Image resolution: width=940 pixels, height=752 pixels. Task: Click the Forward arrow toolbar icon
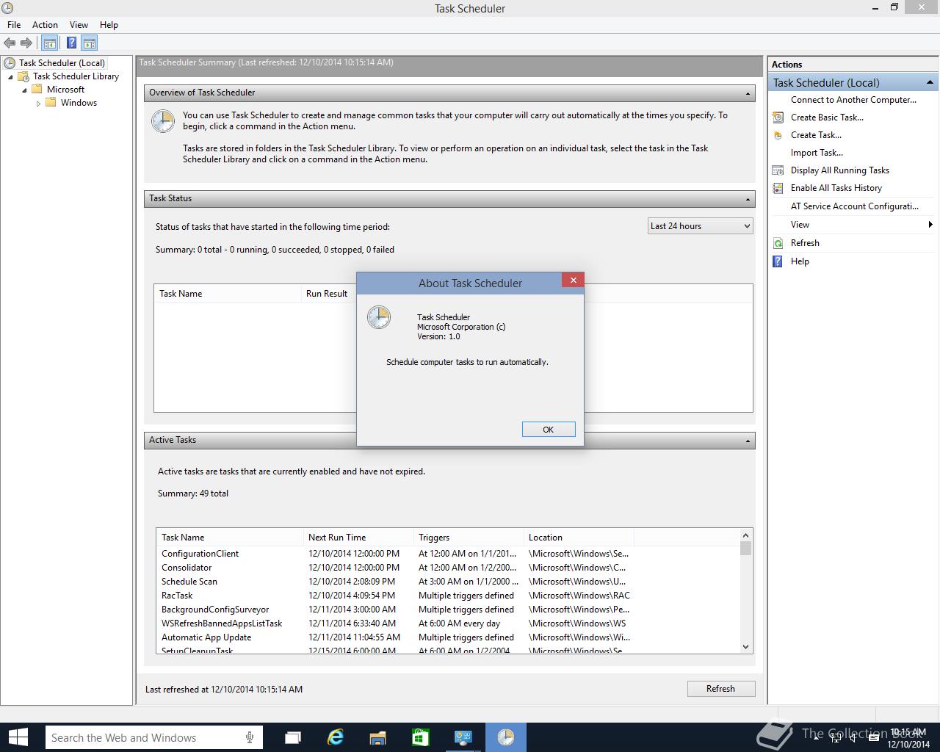click(x=26, y=43)
